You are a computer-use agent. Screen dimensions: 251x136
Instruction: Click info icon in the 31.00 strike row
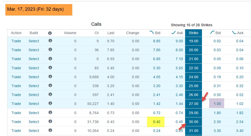click(50, 130)
